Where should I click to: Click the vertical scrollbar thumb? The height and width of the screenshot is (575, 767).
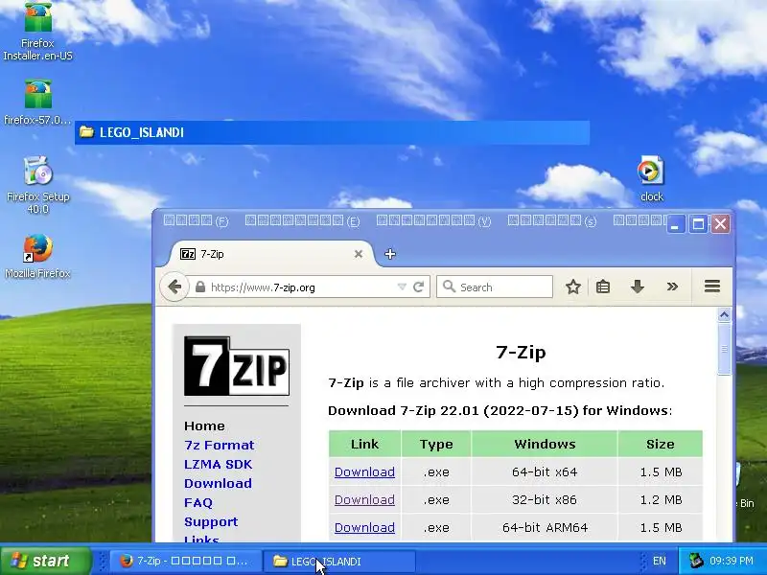tap(724, 349)
